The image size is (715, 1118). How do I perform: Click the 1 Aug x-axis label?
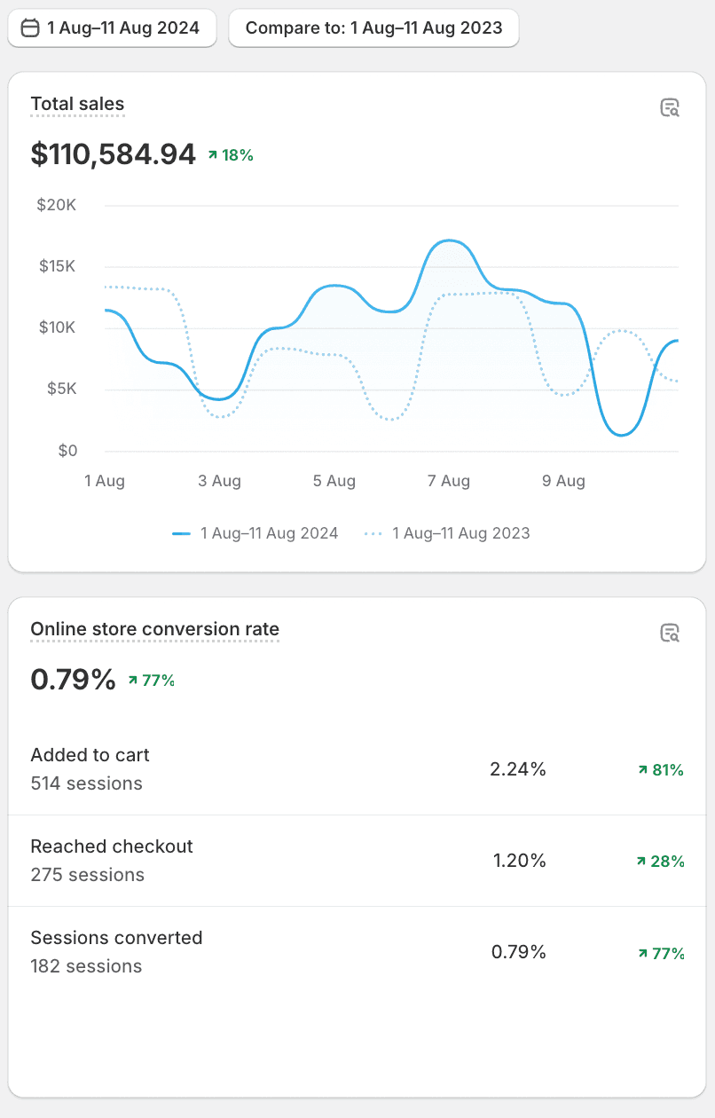[105, 481]
